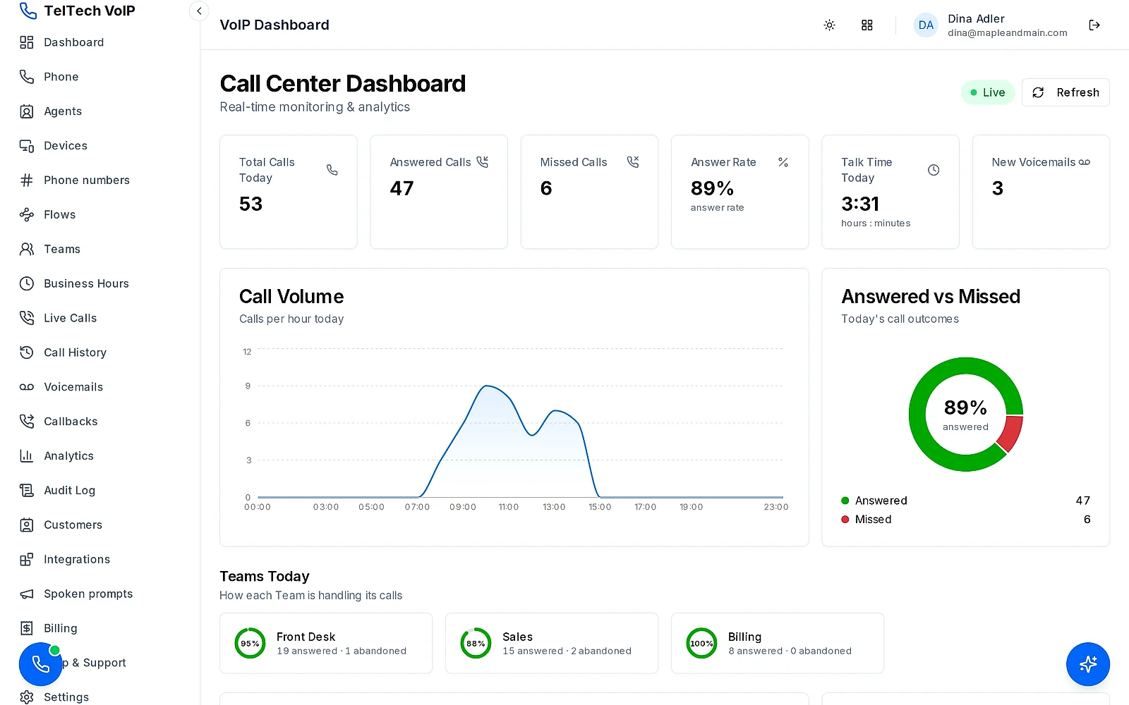This screenshot has height=705, width=1129.
Task: Launch the AI assistant sparkle button
Action: (1087, 664)
